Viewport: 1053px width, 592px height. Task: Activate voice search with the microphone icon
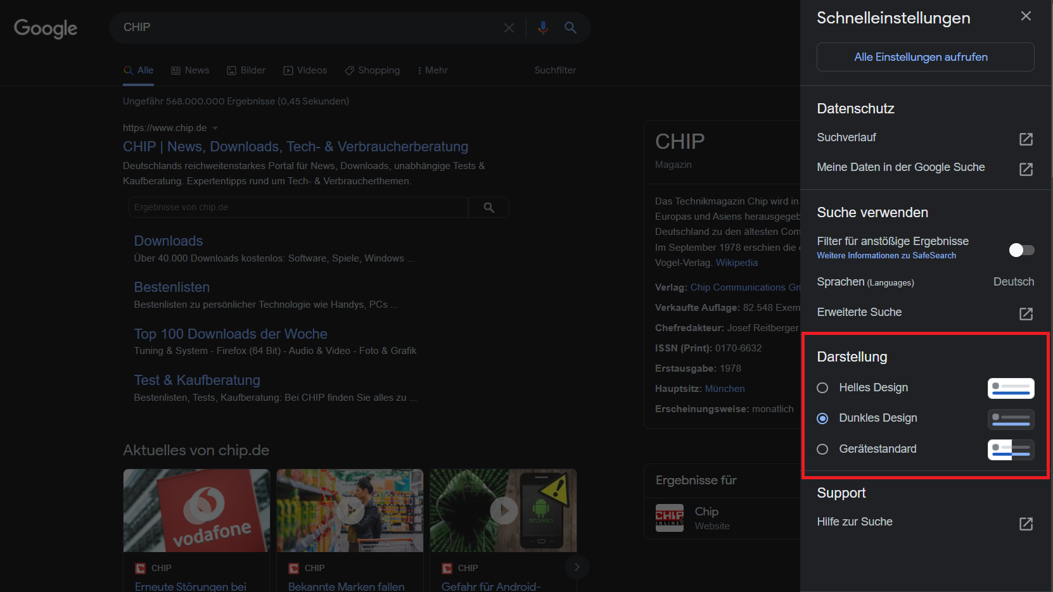point(543,27)
